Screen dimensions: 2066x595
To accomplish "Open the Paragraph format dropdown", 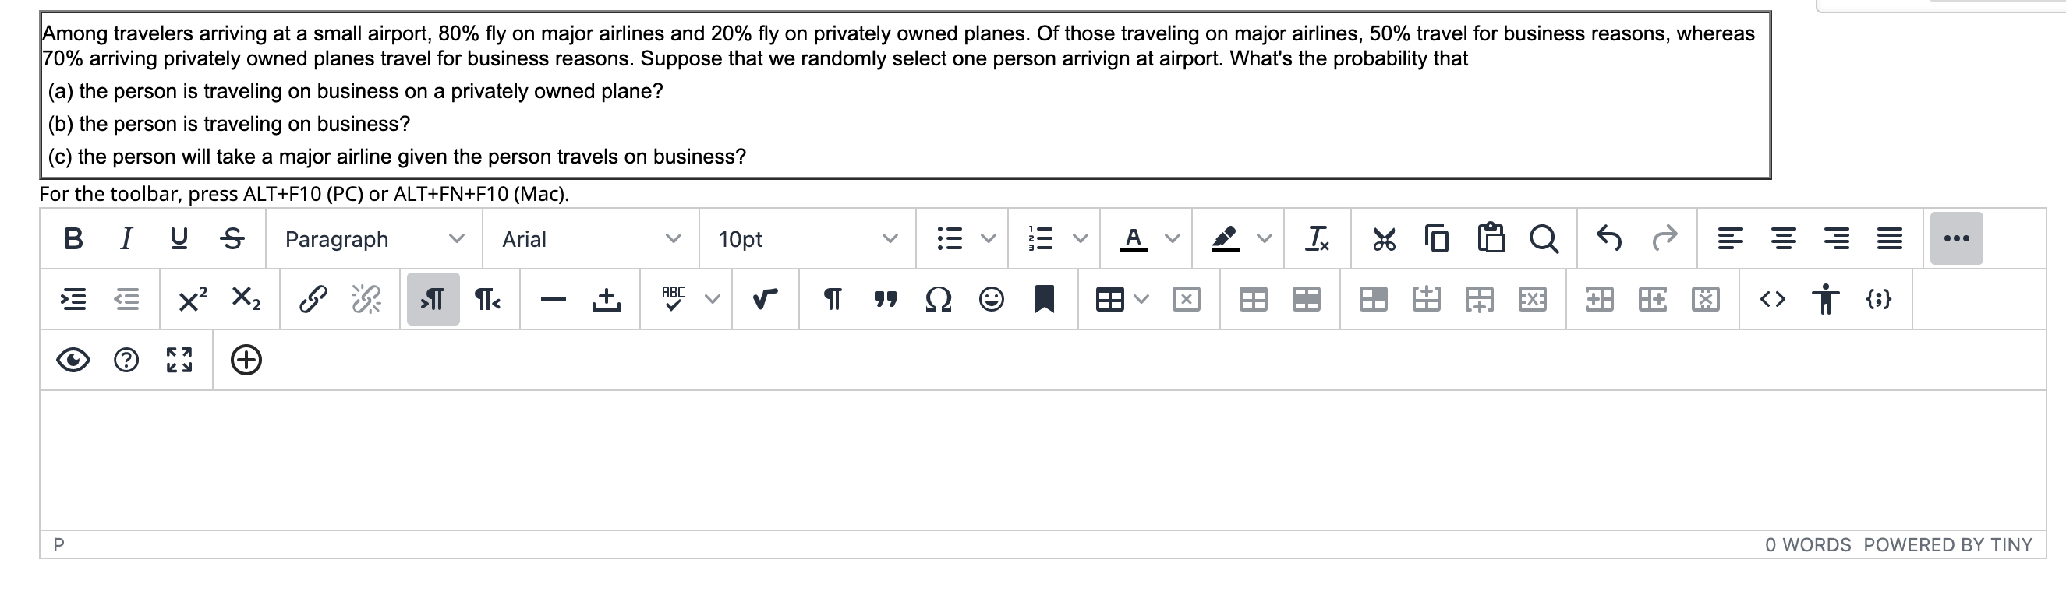I will [x=373, y=238].
